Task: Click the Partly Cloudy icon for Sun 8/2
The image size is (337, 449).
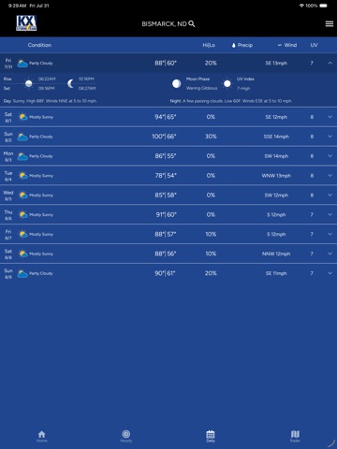Action: pyautogui.click(x=22, y=137)
